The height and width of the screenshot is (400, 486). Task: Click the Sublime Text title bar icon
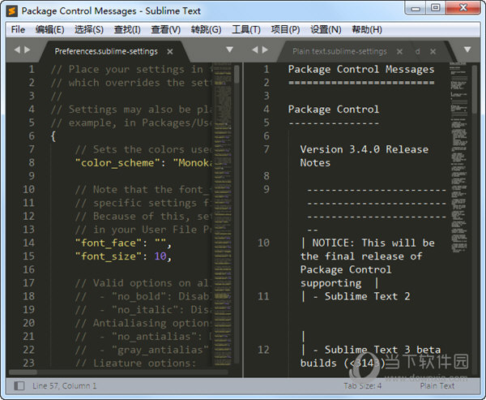pos(12,11)
